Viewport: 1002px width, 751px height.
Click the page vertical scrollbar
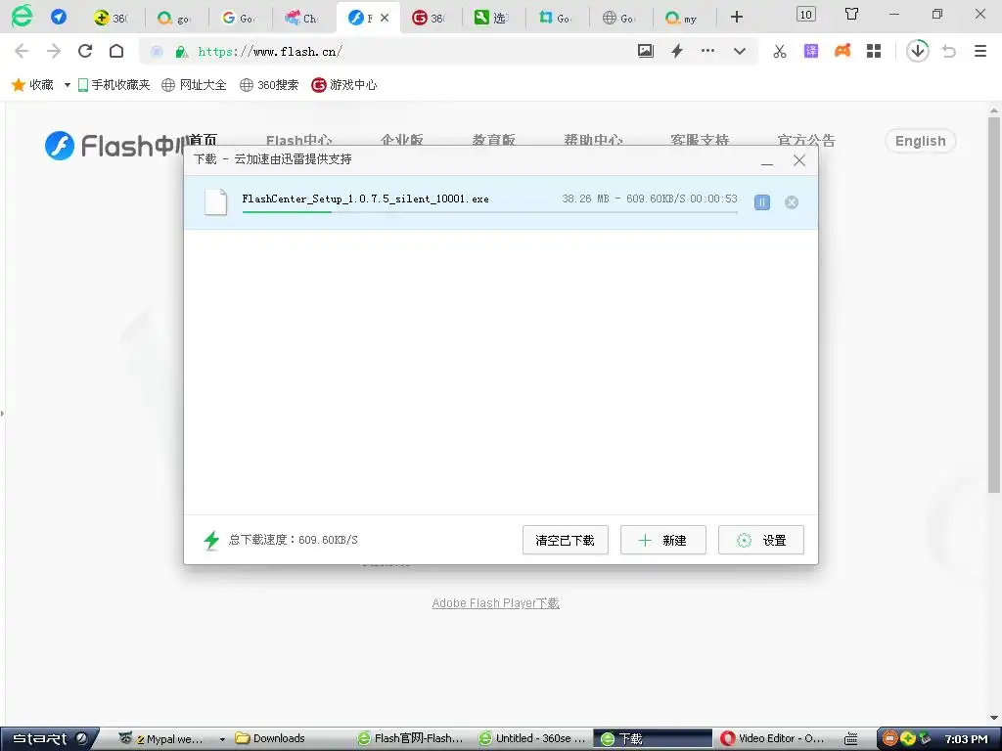[x=994, y=303]
